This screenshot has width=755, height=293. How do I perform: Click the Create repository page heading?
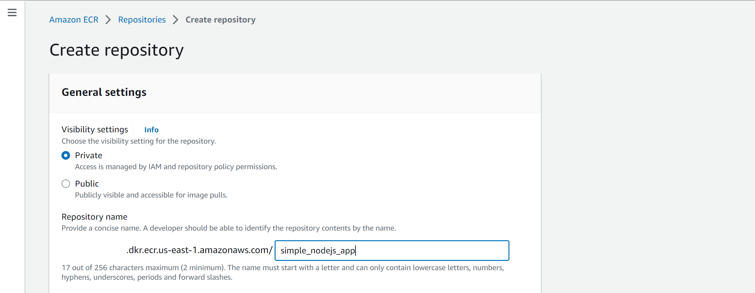[116, 50]
